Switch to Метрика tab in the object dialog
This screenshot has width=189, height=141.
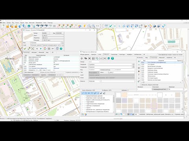(34, 52)
